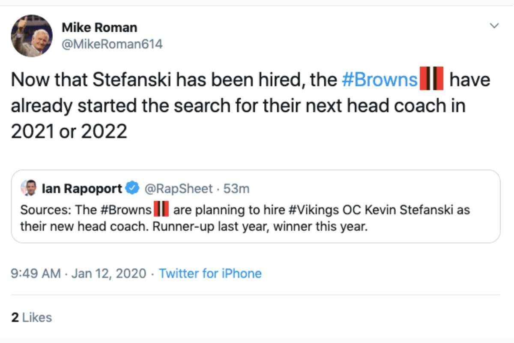Open the #Browns hashtag in the main tweet

tap(380, 80)
